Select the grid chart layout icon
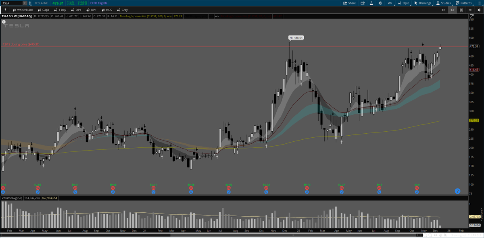 461,10
